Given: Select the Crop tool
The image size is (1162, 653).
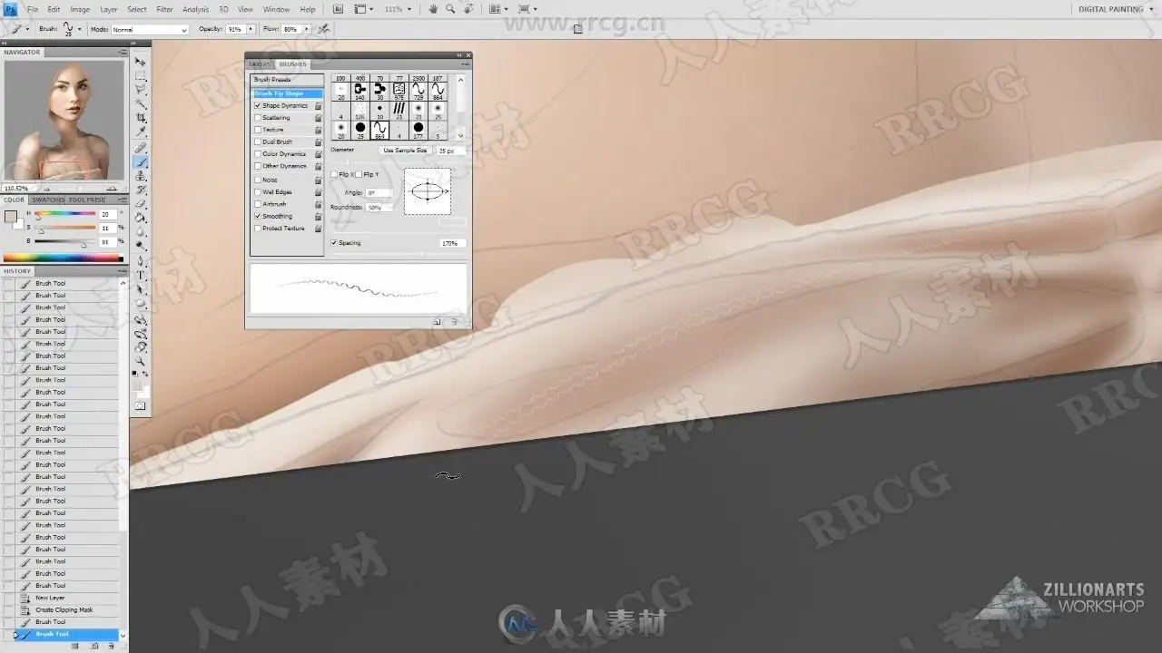Looking at the screenshot, I should 141,118.
